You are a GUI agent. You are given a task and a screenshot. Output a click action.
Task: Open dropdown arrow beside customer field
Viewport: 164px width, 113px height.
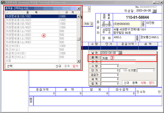tap(89, 9)
